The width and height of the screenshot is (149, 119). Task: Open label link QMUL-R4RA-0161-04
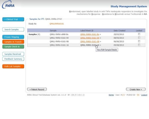[x=90, y=38]
